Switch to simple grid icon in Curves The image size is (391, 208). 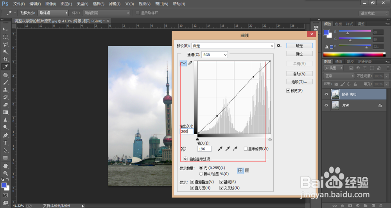click(240, 170)
